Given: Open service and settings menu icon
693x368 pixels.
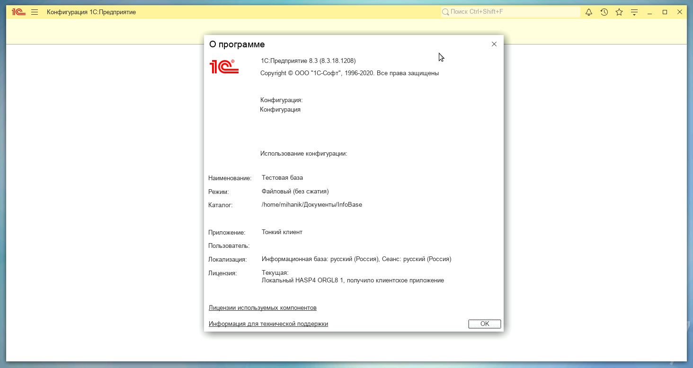Looking at the screenshot, I should pos(634,12).
